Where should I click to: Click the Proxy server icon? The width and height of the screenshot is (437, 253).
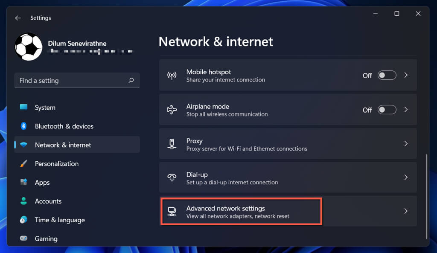point(172,144)
